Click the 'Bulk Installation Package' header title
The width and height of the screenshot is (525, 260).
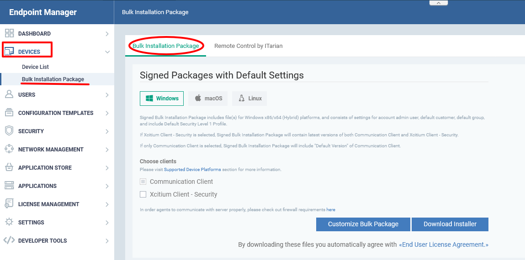155,12
